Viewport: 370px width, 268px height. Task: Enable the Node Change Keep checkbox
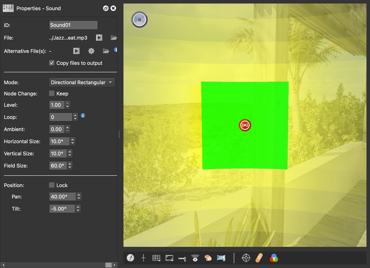pos(52,93)
